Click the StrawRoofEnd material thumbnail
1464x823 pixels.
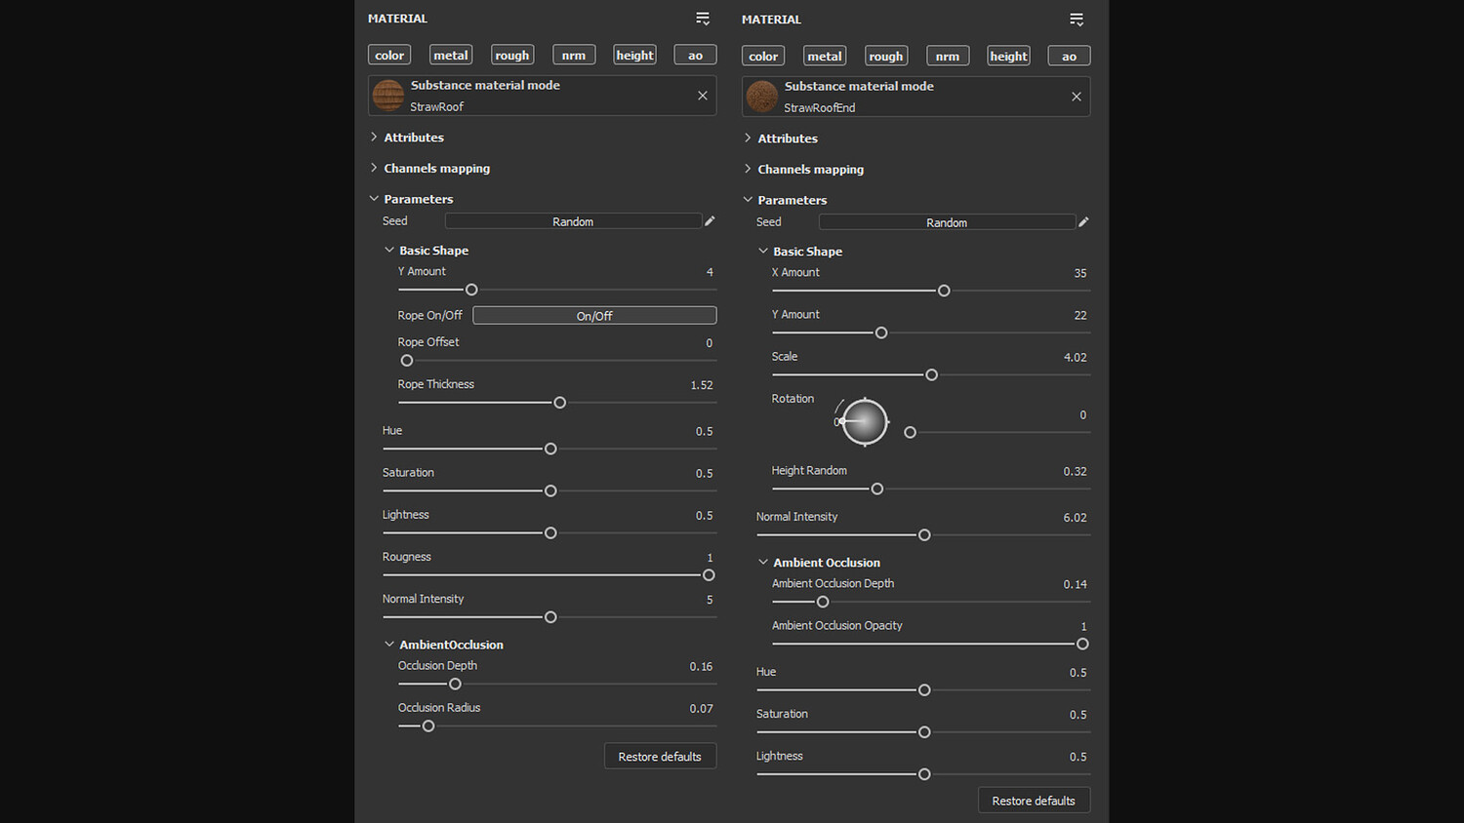[x=762, y=97]
